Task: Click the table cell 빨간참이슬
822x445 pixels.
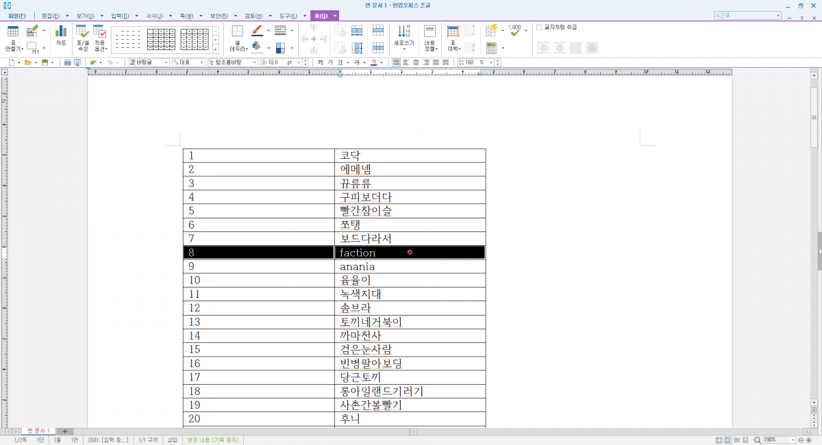Action: click(x=410, y=211)
